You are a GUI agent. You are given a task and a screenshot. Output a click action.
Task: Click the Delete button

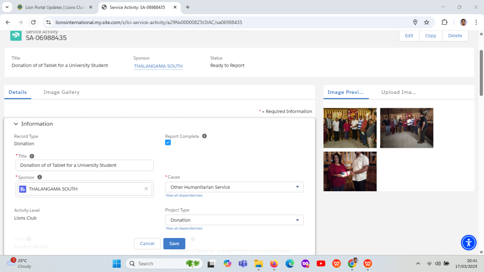455,35
